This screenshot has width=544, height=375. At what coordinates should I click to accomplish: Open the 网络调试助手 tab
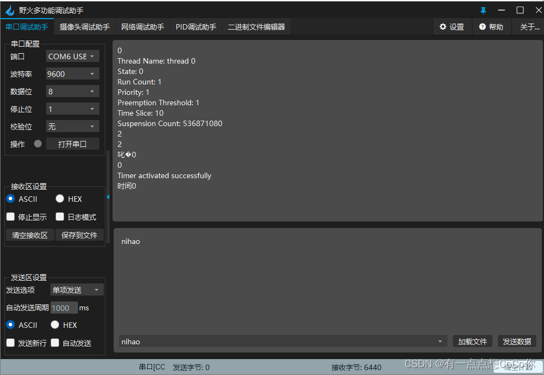tap(142, 26)
